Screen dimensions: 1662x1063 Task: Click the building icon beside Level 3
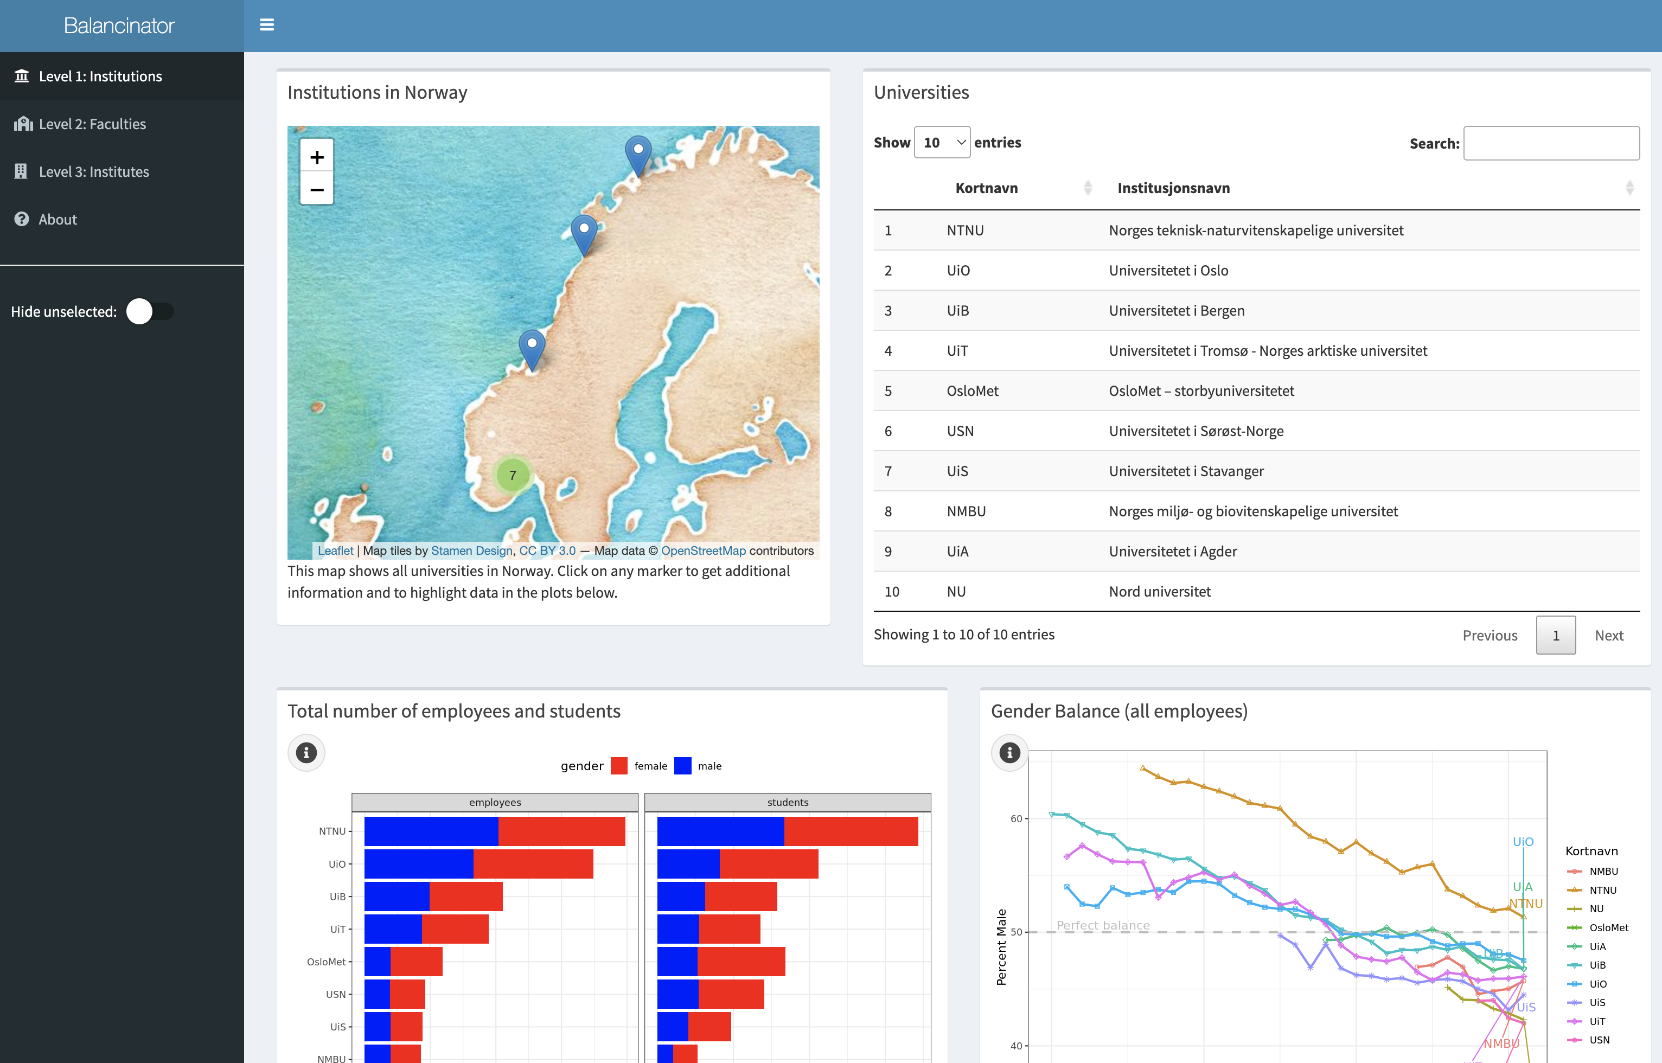tap(21, 171)
